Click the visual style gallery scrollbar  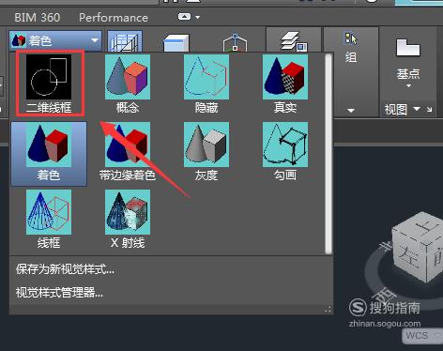pyautogui.click(x=328, y=154)
